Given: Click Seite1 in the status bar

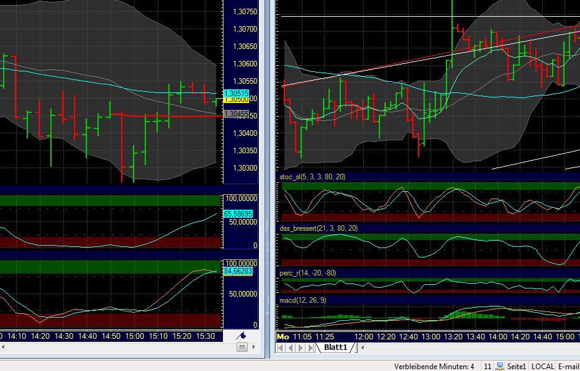Looking at the screenshot, I should point(518,366).
